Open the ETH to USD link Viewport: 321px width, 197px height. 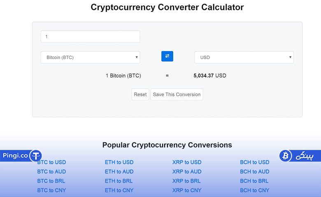click(x=119, y=162)
